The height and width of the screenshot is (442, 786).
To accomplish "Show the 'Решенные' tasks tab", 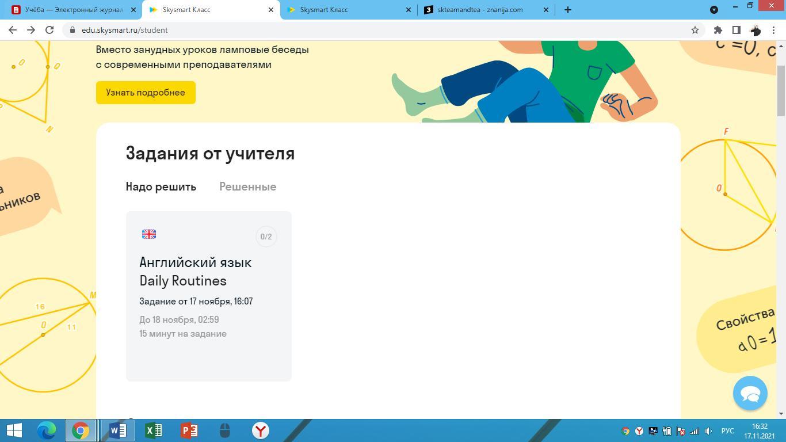I will click(248, 186).
